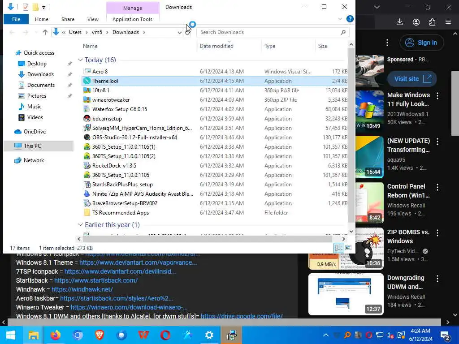Select OBS-Studio-30.1.2-Full-Installer-x64 file
The height and width of the screenshot is (344, 459).
[134, 137]
